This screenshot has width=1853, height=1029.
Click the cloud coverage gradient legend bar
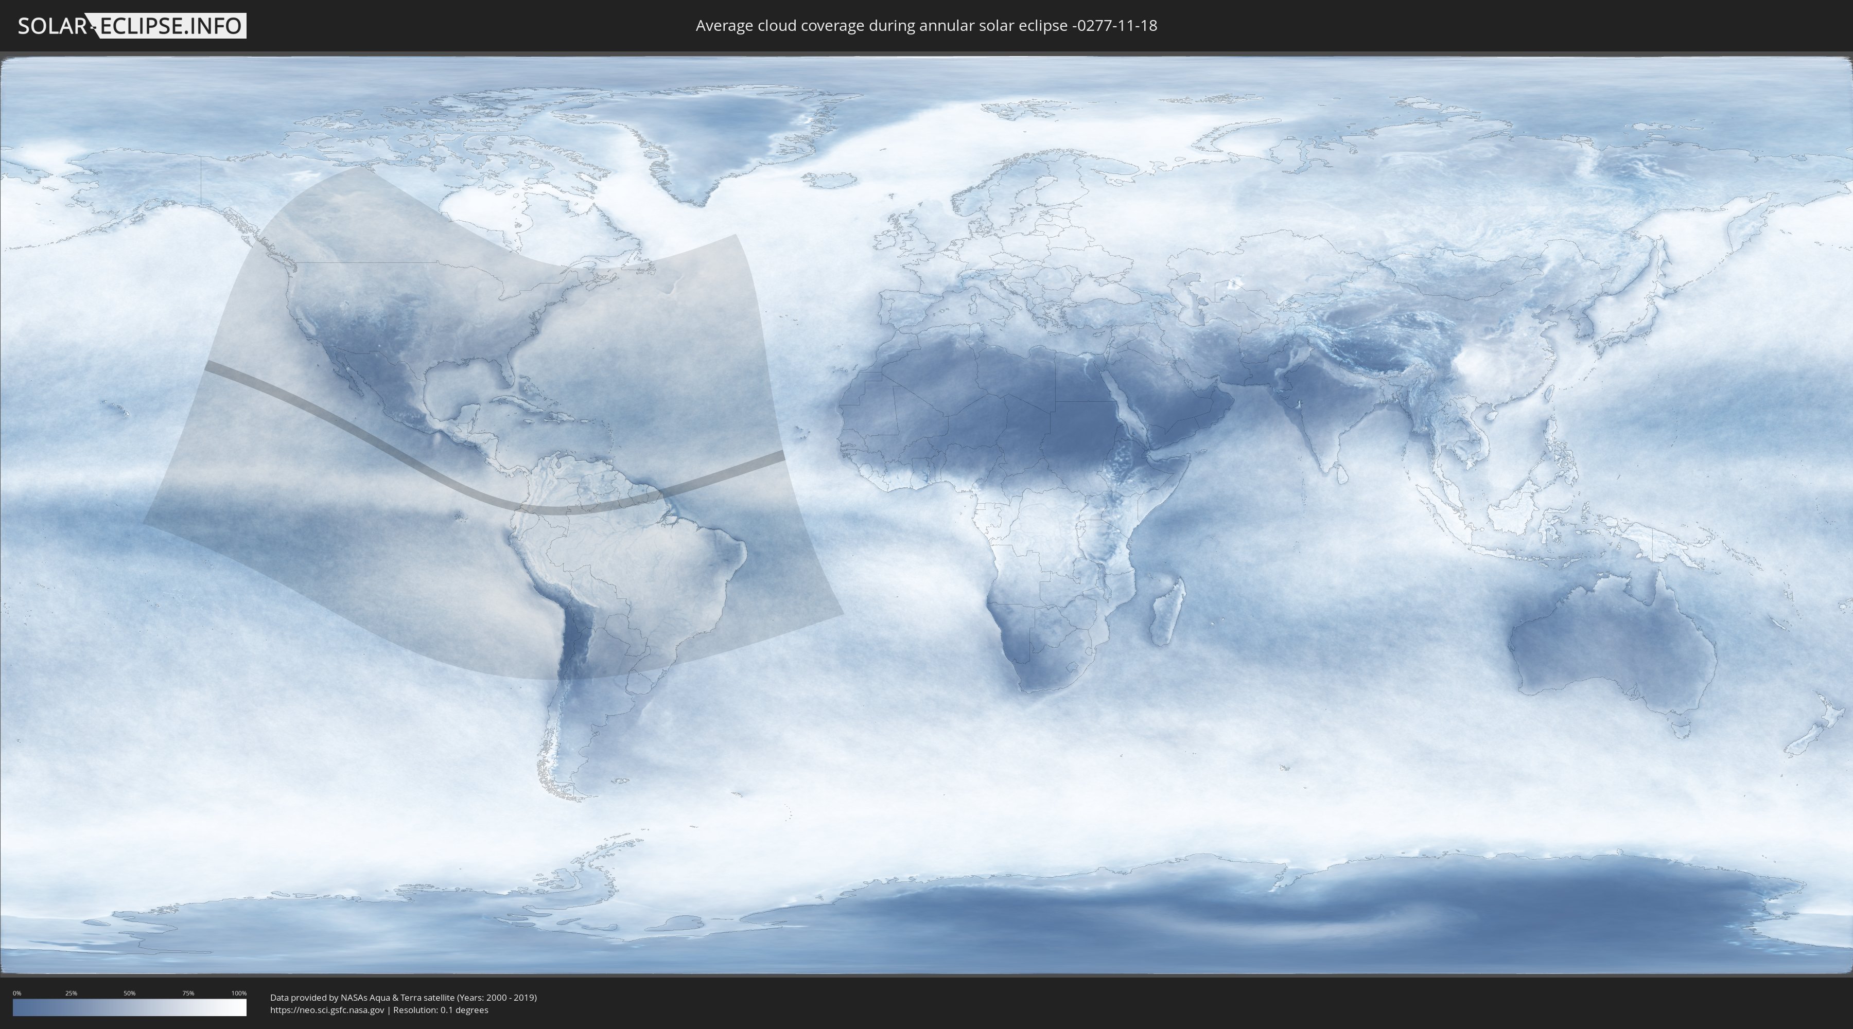pyautogui.click(x=130, y=1007)
